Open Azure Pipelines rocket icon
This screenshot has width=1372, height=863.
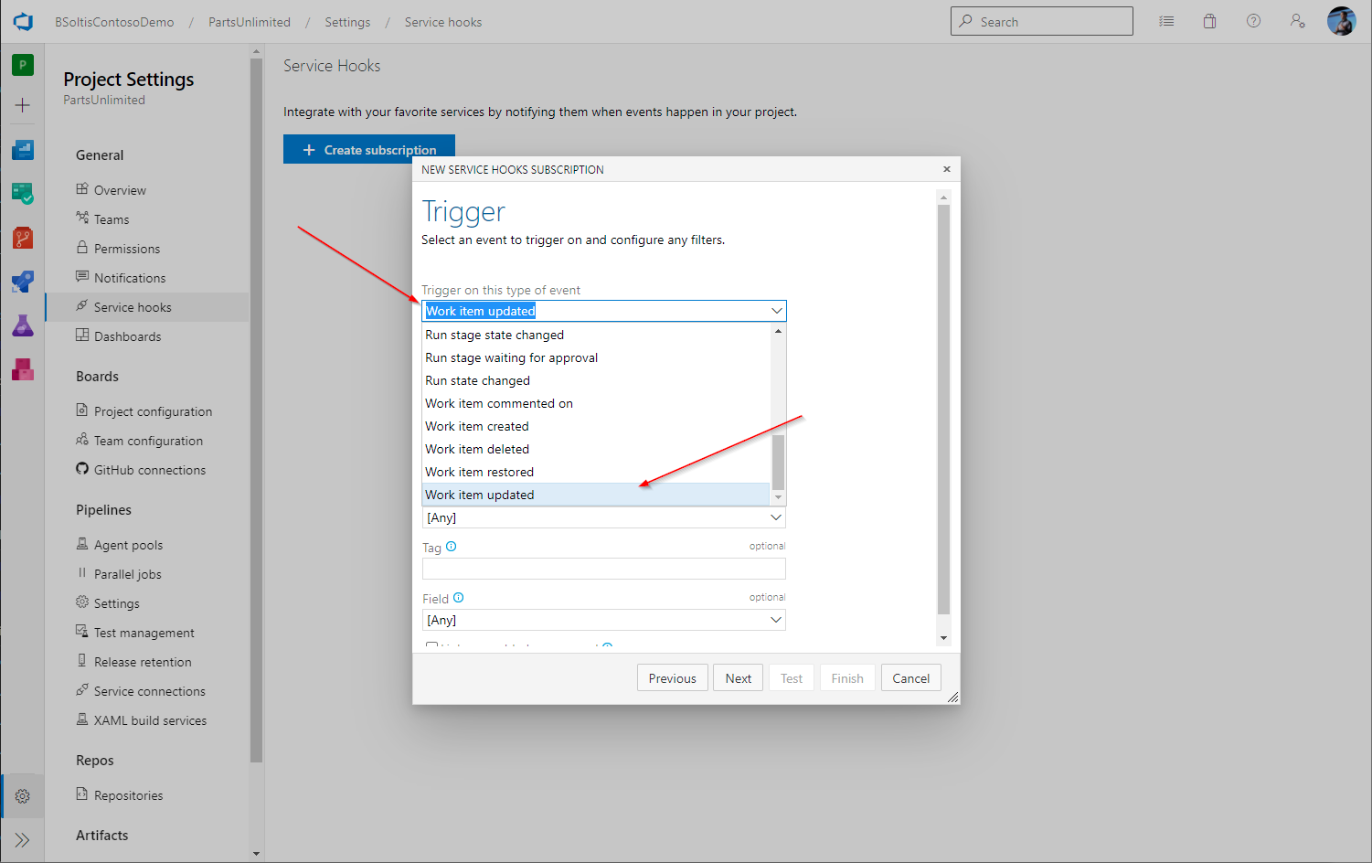(x=23, y=282)
